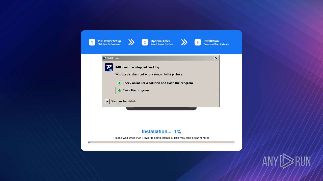Click 'Please wait while PDF Power' text
323x181 pixels.
click(161, 138)
